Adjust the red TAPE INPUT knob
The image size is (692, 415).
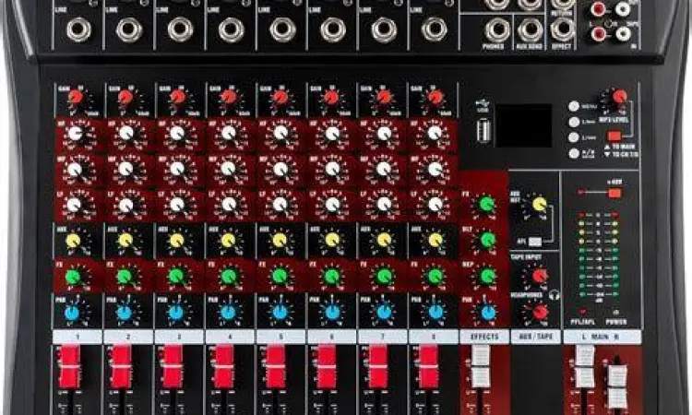(540, 276)
